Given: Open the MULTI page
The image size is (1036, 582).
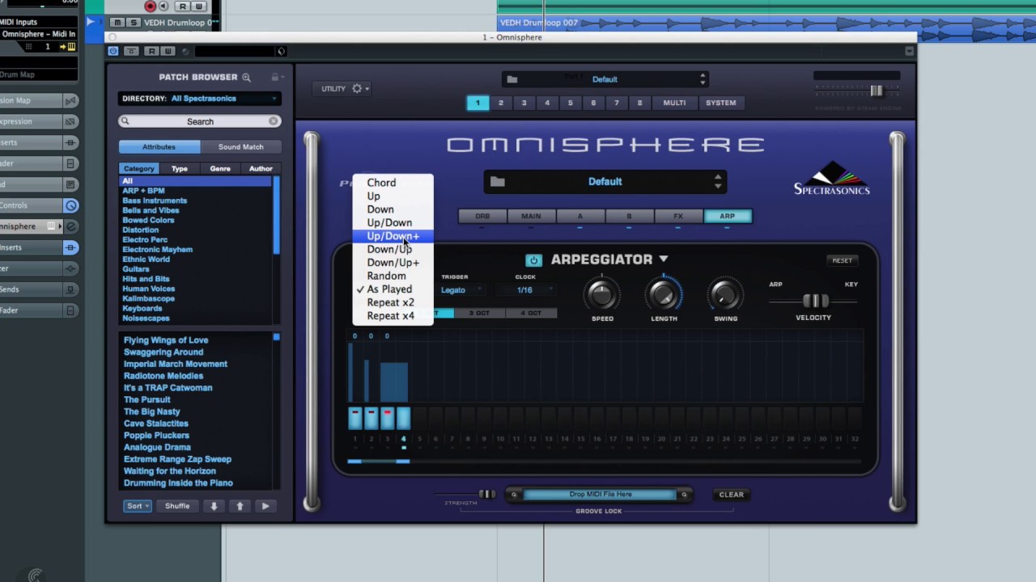Looking at the screenshot, I should coord(674,103).
